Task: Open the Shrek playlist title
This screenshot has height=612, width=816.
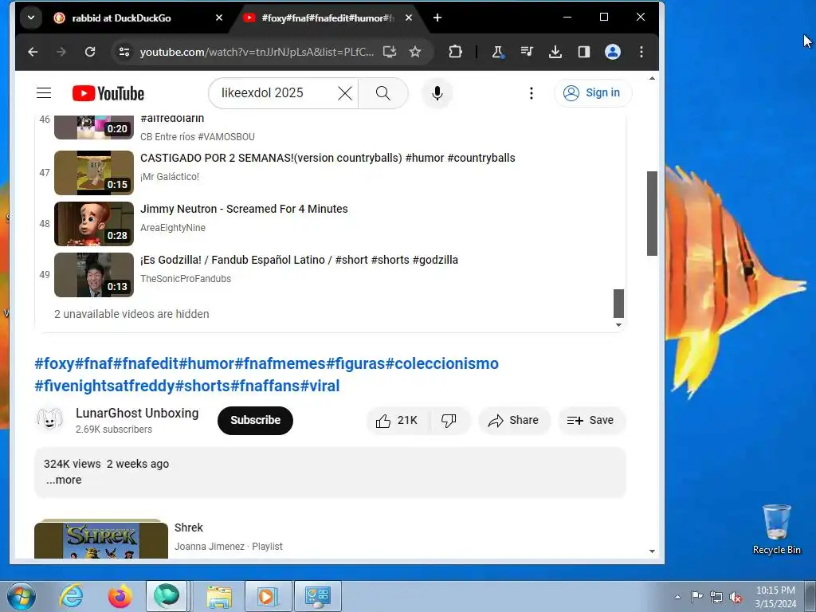Action: coord(188,528)
